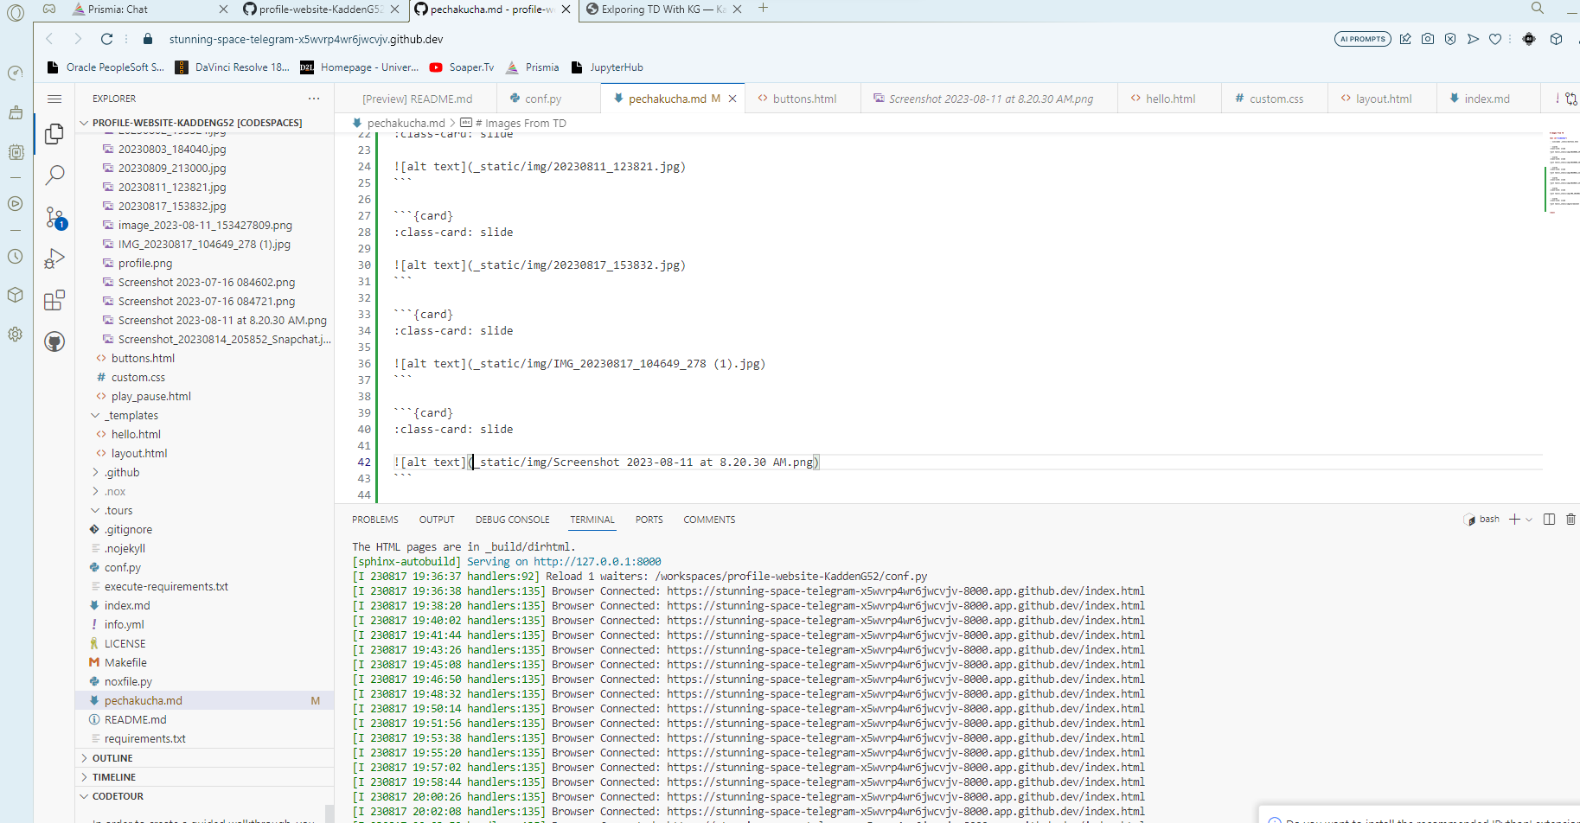Switch to the COMMENTS panel tab
Image resolution: width=1580 pixels, height=823 pixels.
point(709,520)
